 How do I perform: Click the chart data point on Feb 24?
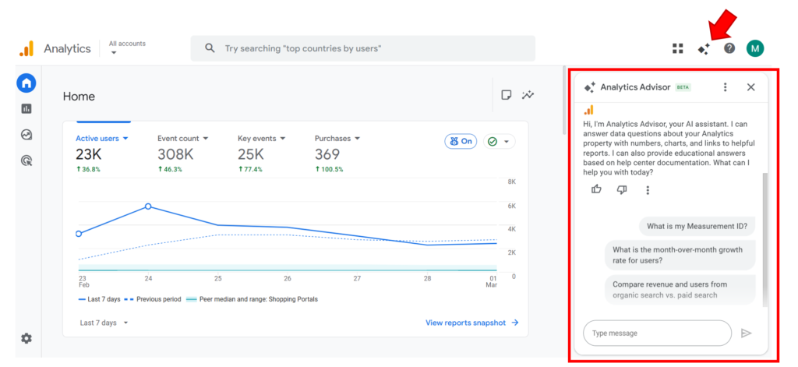[148, 206]
